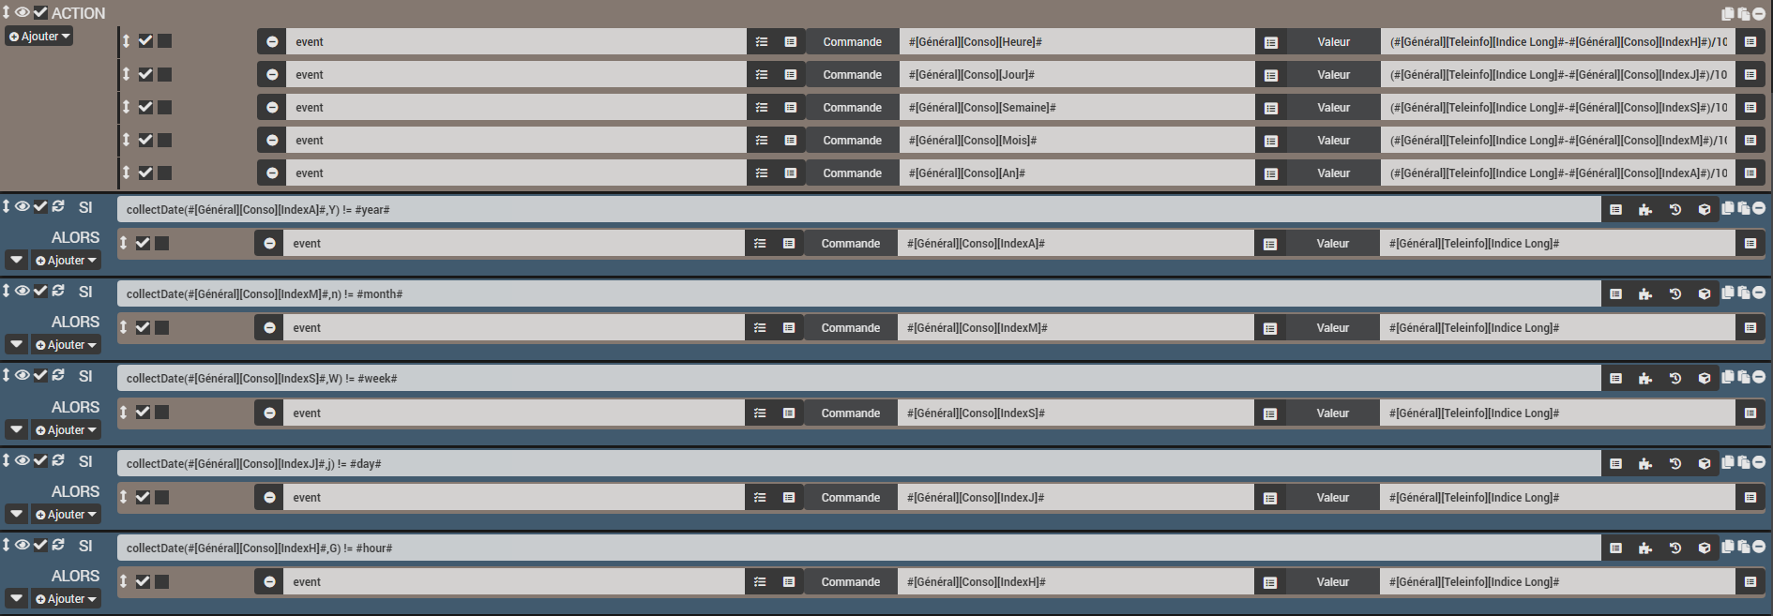1773x616 pixels.
Task: Remove the event action for Conso IndexA
Action: pos(269,243)
